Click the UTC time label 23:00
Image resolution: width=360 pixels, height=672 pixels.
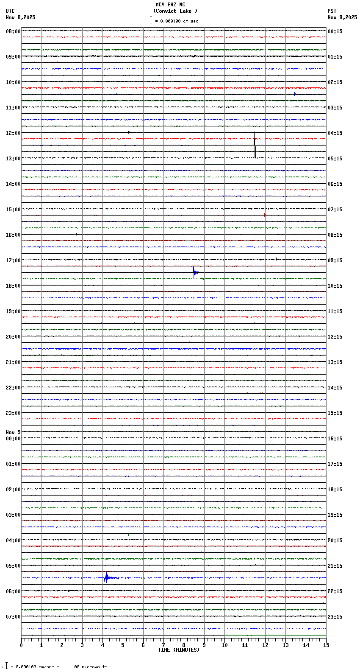tap(13, 413)
